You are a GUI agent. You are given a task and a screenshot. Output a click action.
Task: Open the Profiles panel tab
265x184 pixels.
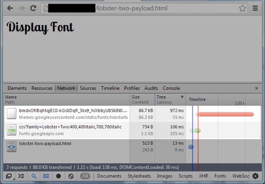[132, 88]
